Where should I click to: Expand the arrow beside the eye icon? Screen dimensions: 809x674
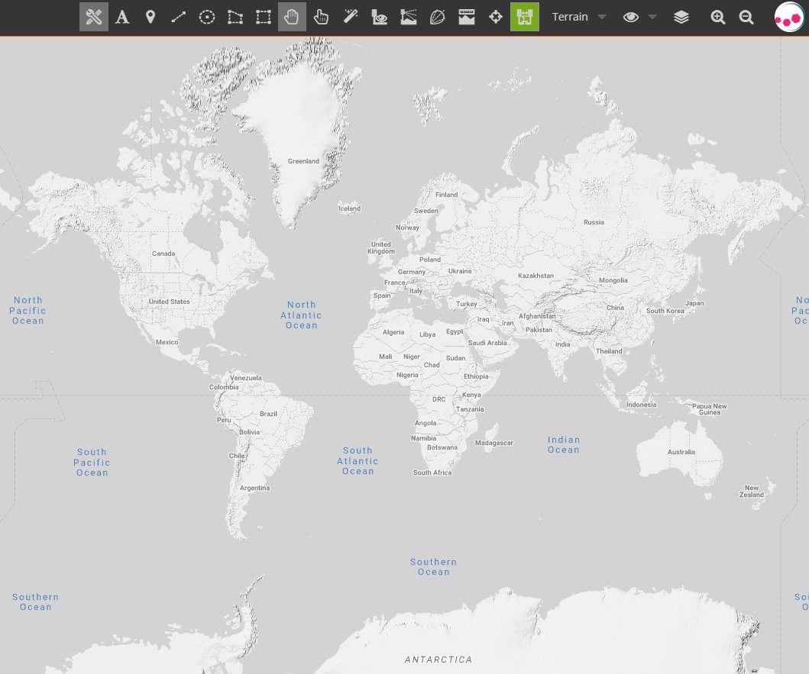pyautogui.click(x=652, y=17)
